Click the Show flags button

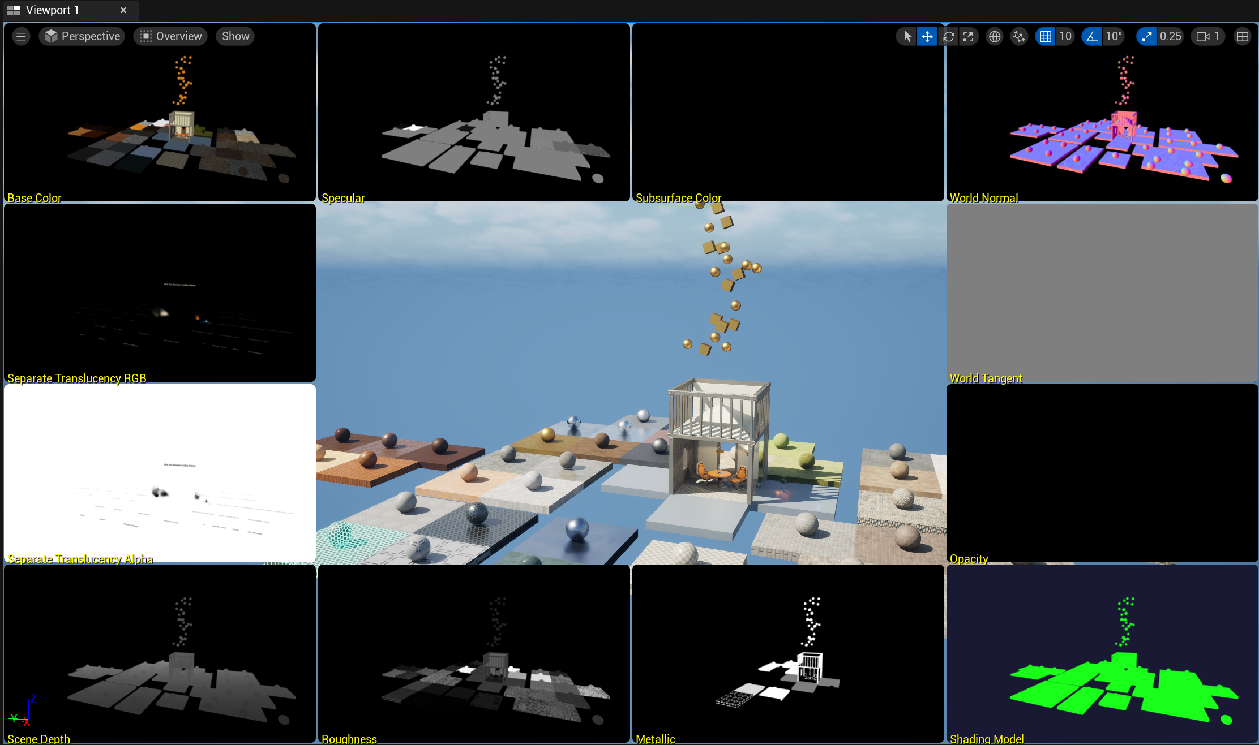tap(235, 37)
